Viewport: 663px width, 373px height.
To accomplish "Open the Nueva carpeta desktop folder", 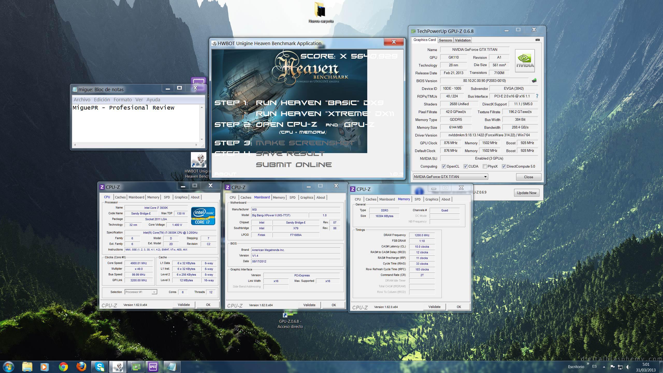I will (321, 12).
